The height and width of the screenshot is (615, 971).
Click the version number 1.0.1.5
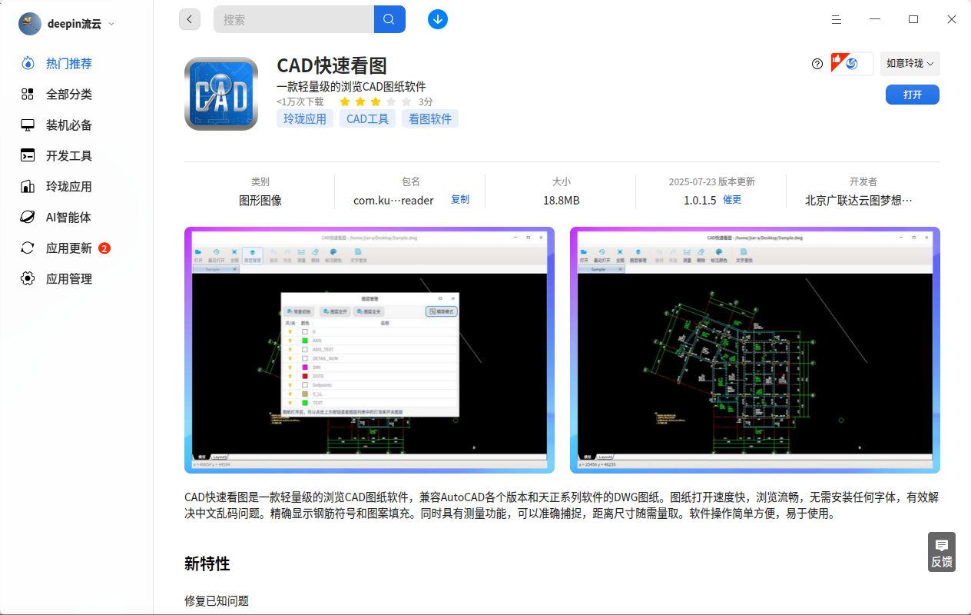pyautogui.click(x=700, y=200)
